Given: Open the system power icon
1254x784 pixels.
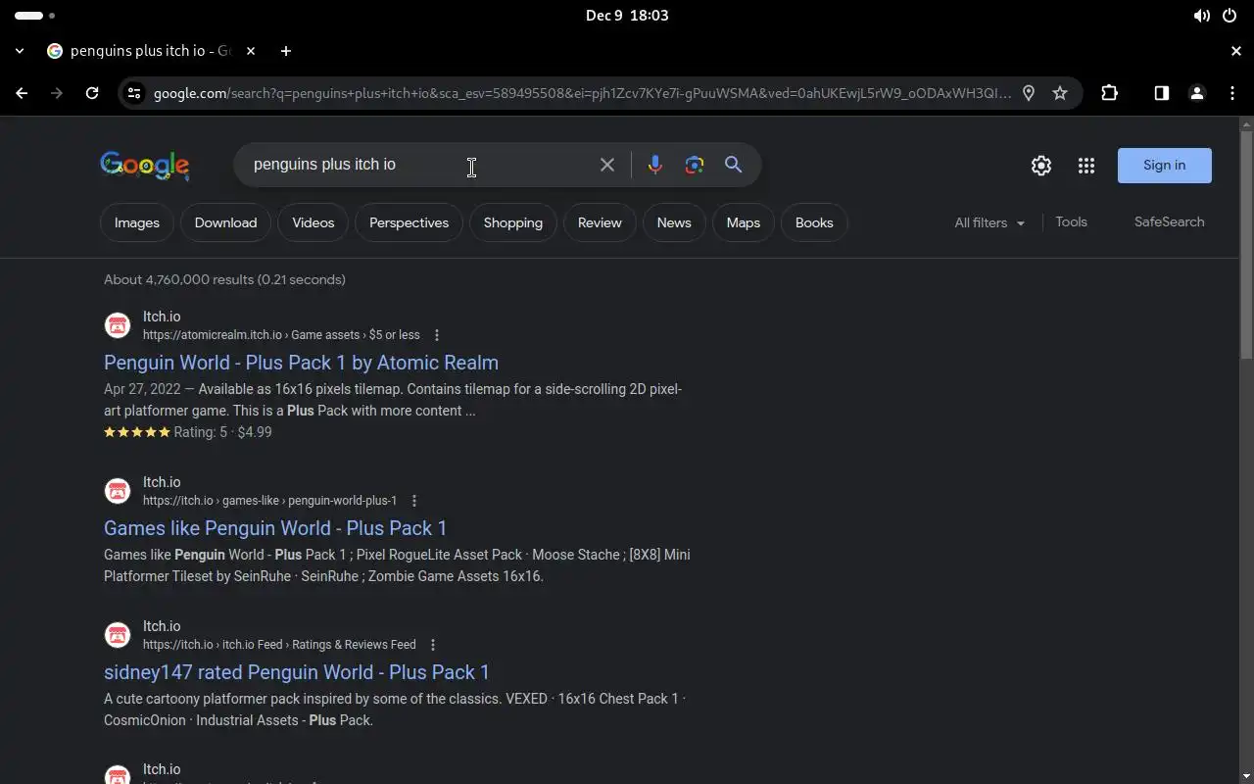Looking at the screenshot, I should coord(1230,16).
